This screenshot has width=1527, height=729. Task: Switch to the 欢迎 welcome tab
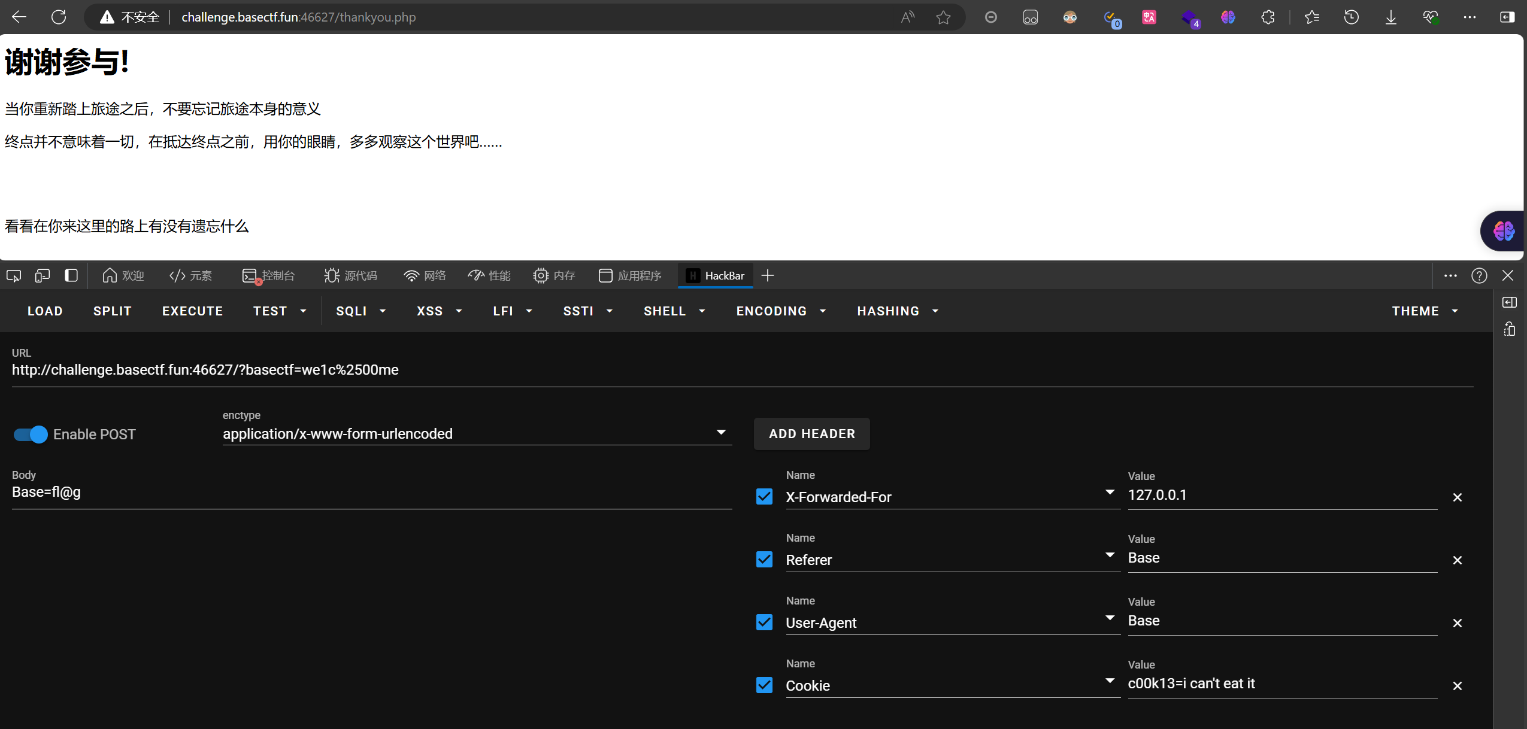coord(123,275)
